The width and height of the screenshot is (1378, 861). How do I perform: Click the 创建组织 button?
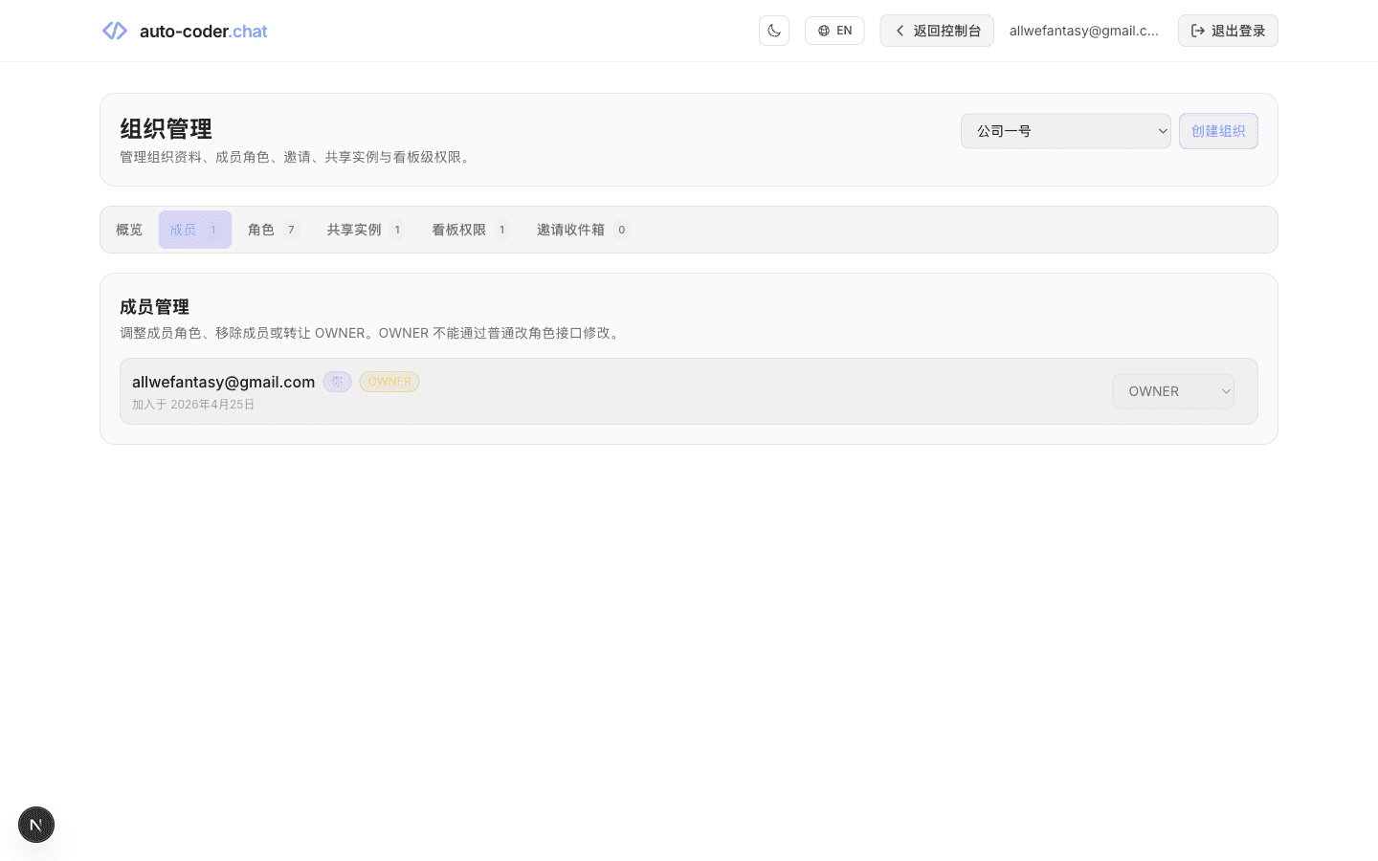1218,131
